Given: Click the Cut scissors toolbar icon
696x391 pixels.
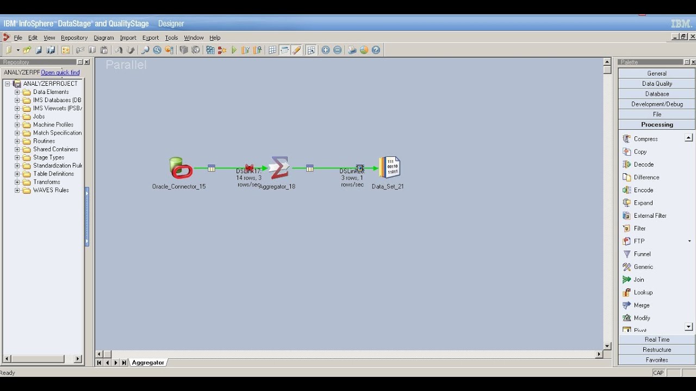Looking at the screenshot, I should (x=80, y=50).
